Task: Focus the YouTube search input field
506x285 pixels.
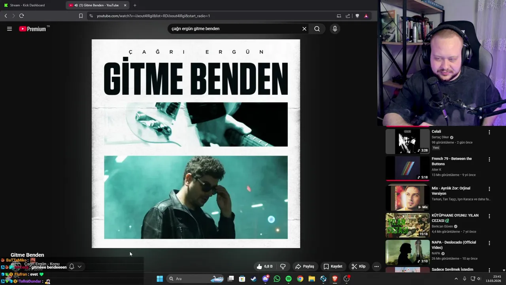Action: 234,28
